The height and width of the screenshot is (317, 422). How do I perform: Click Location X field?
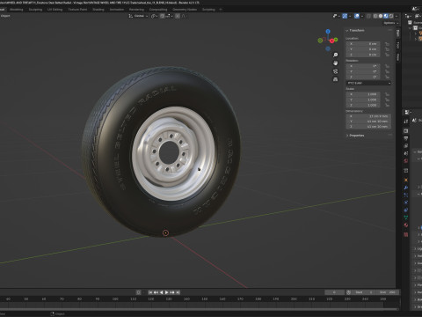(363, 44)
